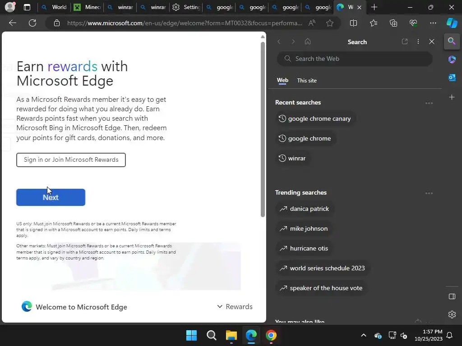The height and width of the screenshot is (346, 462).
Task: Go back with the browser back arrow
Action: pyautogui.click(x=12, y=23)
